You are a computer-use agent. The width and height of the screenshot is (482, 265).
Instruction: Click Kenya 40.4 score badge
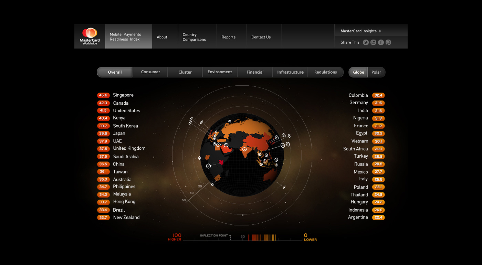(x=103, y=118)
